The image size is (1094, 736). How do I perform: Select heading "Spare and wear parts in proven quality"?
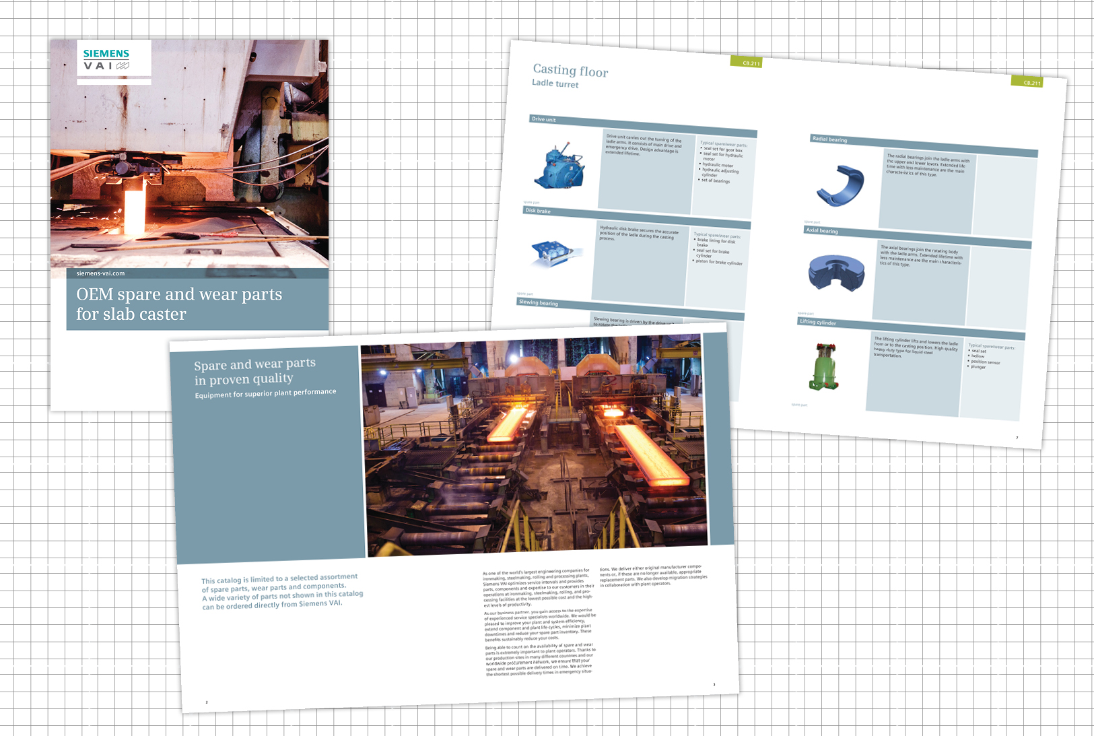click(x=255, y=372)
